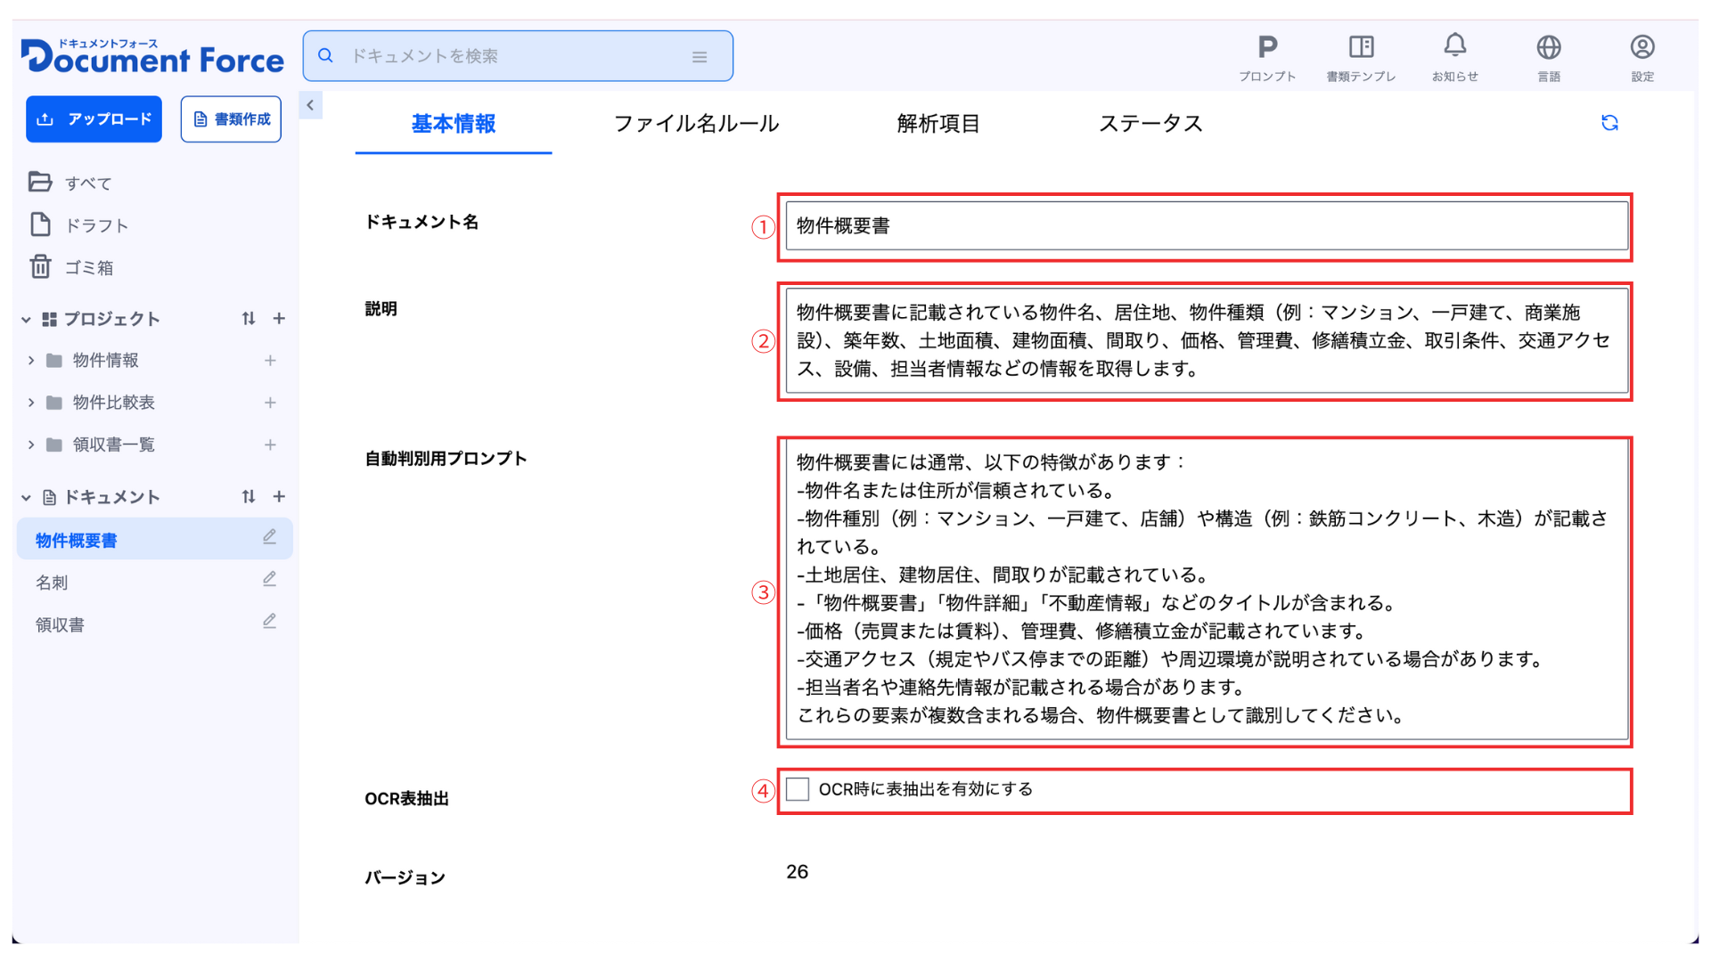Screen dimensions: 1711x962
Task: Open search filter menu icon
Action: tap(700, 56)
